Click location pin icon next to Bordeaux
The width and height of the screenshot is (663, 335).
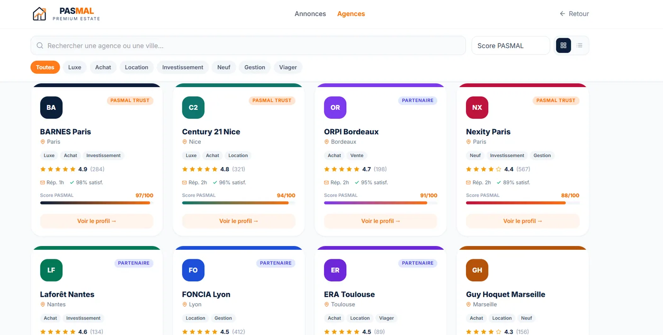pos(327,142)
